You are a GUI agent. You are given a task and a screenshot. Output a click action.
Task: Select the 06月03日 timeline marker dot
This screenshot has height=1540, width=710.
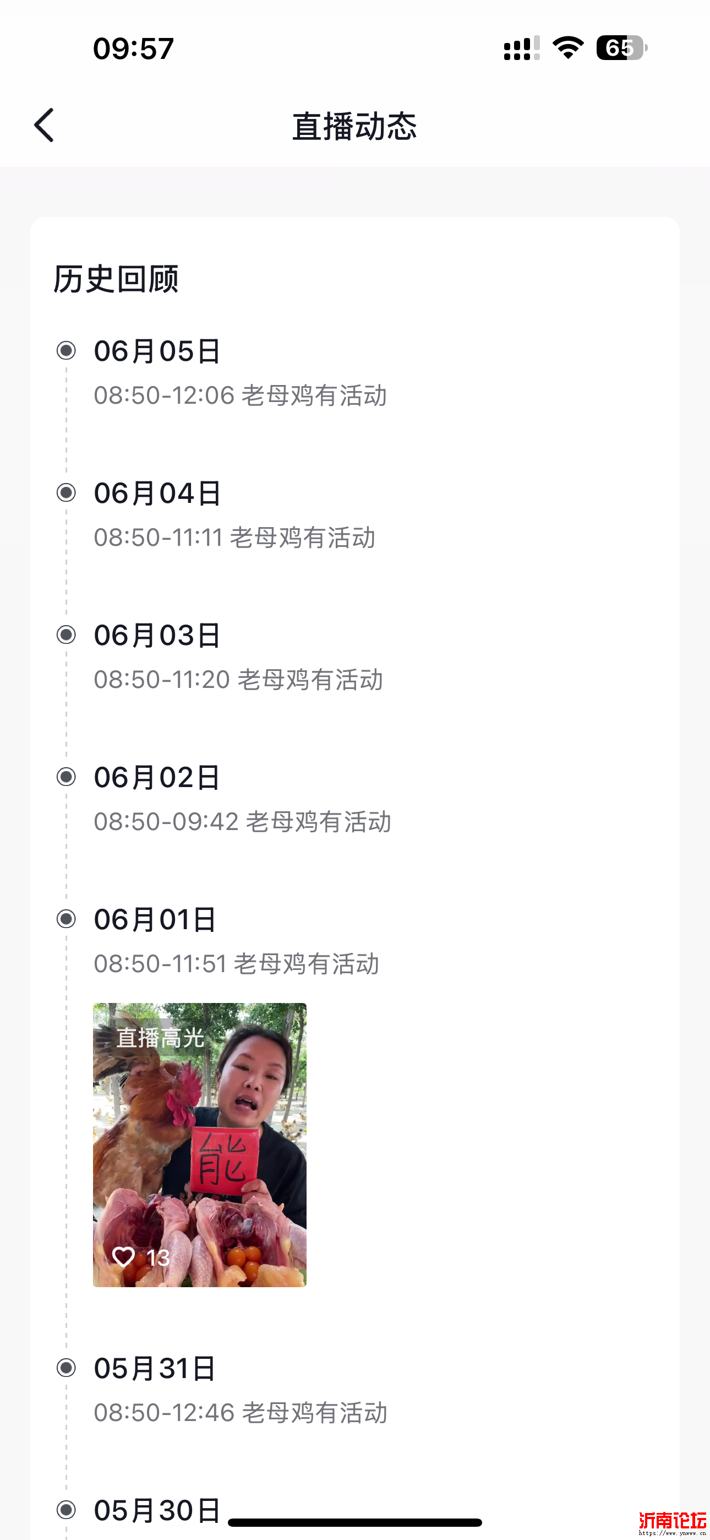pyautogui.click(x=67, y=635)
